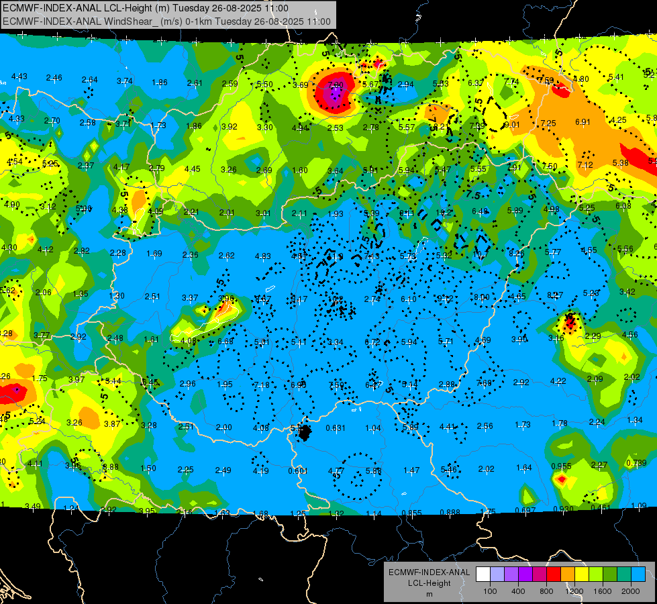
Task: Click the solid black marker on the border
Action: tap(305, 433)
